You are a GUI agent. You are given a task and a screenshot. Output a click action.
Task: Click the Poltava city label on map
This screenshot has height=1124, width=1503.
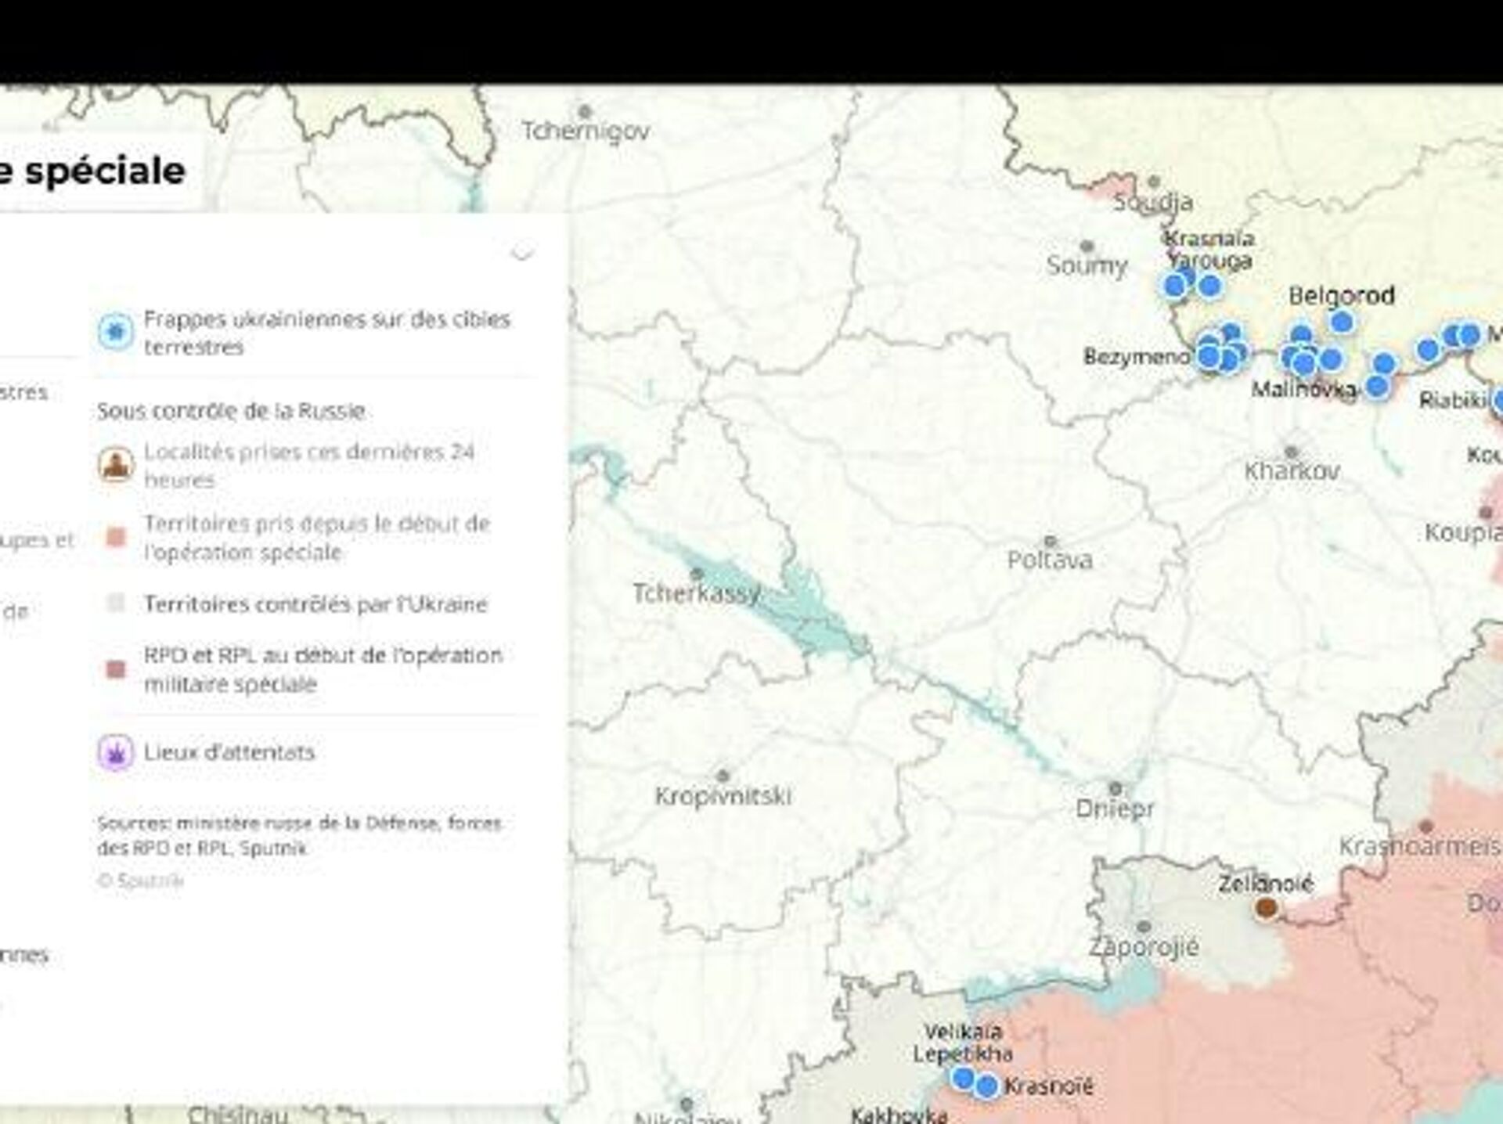coord(1049,560)
